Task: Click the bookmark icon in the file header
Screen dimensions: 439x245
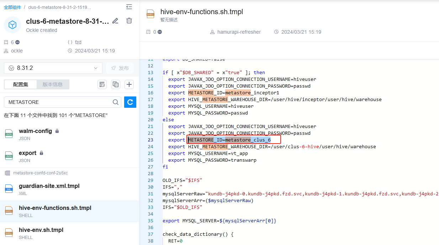Action: (148, 32)
